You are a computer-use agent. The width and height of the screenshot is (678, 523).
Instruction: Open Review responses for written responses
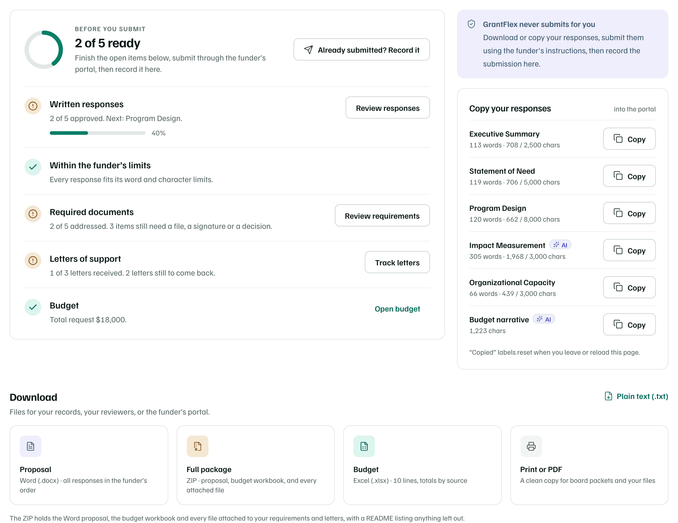tap(388, 108)
